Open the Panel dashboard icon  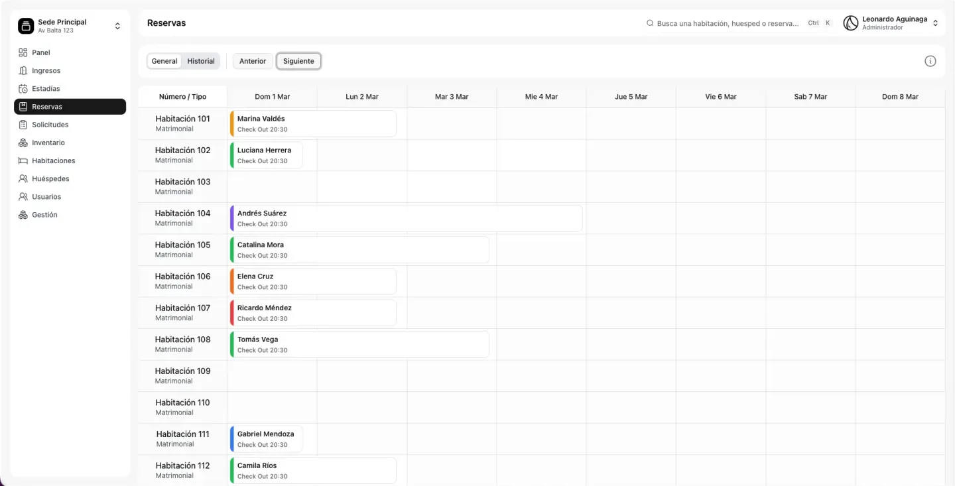(23, 52)
